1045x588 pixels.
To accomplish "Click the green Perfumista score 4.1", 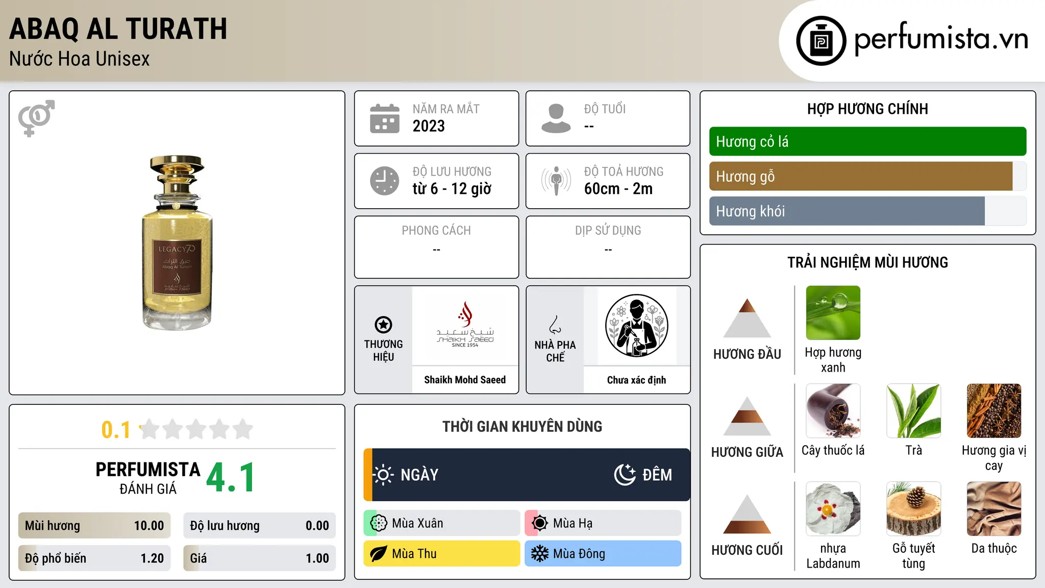I will pos(231,477).
